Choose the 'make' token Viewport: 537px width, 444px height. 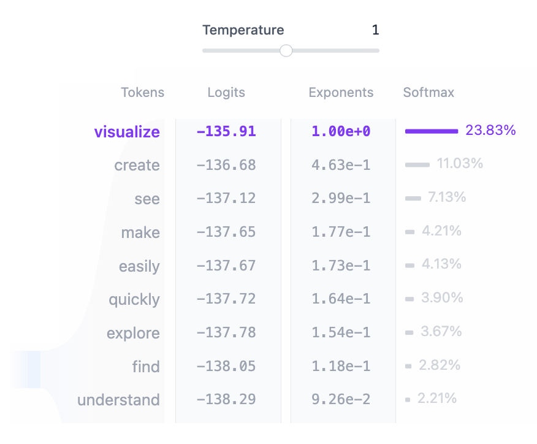pos(140,233)
